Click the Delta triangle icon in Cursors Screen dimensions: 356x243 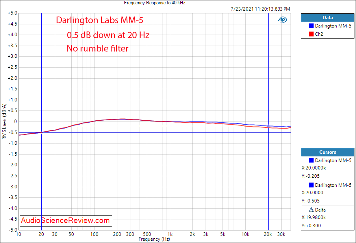click(x=311, y=210)
